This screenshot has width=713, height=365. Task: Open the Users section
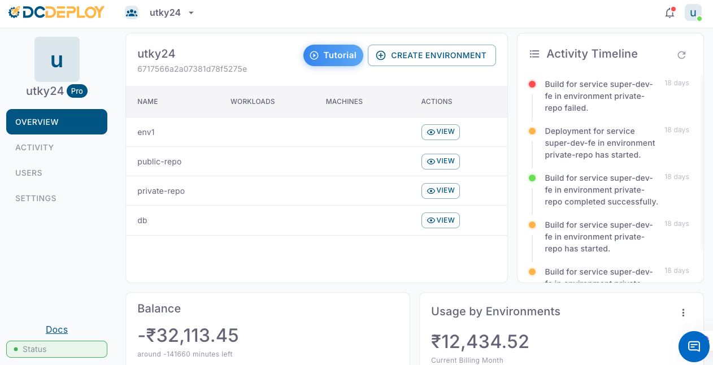29,173
